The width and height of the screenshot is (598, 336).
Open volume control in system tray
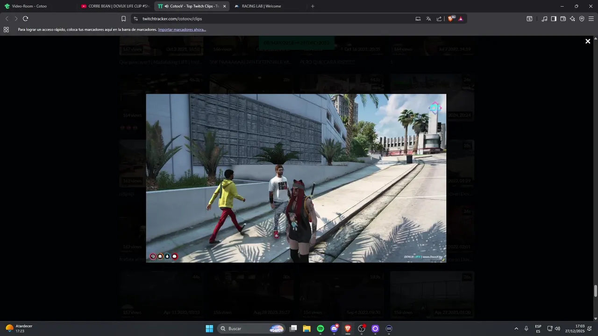point(557,329)
